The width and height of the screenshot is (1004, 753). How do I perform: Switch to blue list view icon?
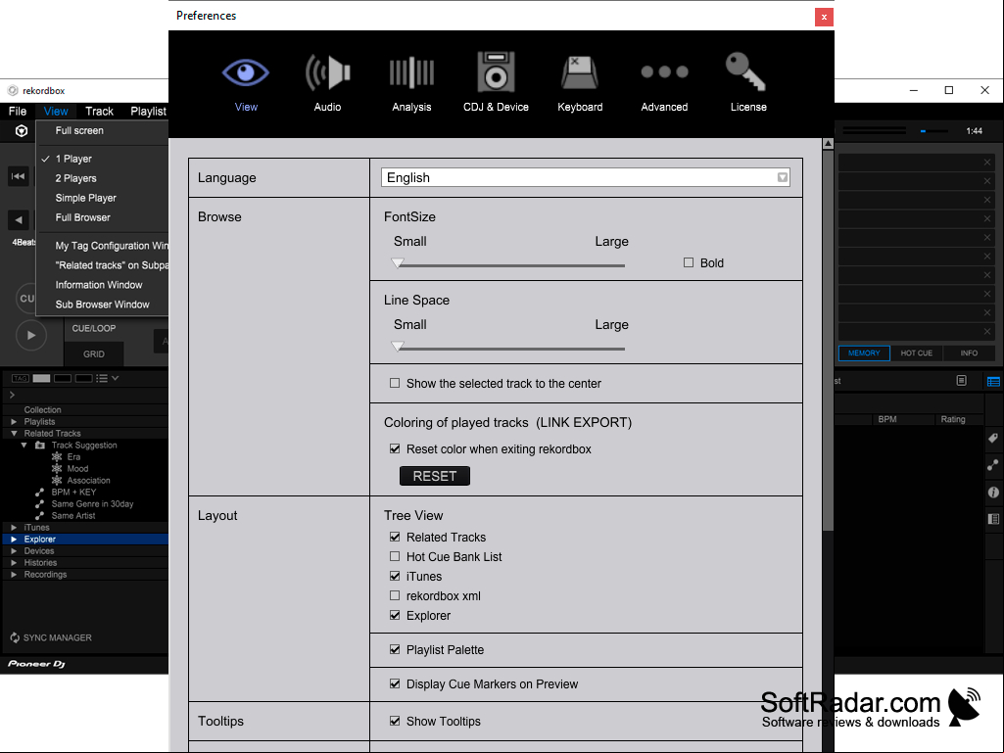(x=993, y=382)
